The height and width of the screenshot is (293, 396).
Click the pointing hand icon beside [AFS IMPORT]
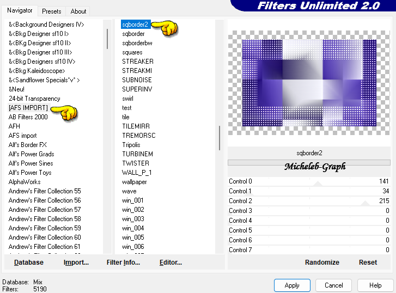tap(66, 112)
